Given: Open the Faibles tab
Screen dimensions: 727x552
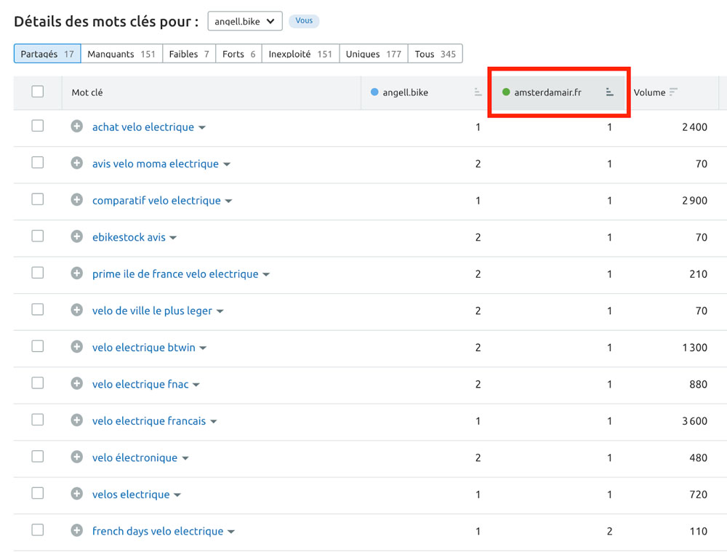Looking at the screenshot, I should click(x=189, y=54).
